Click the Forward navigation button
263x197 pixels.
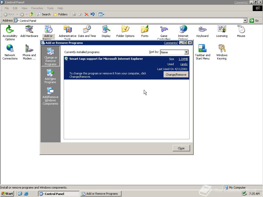click(x=22, y=14)
